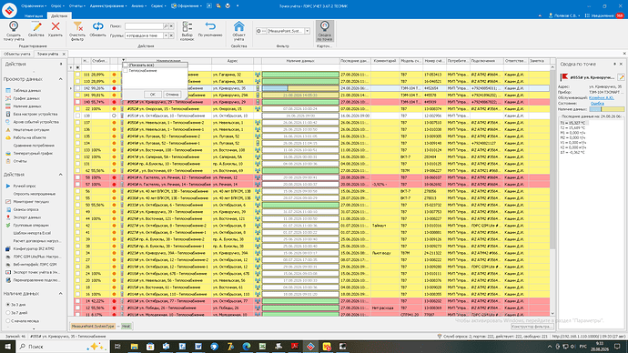Open the Appearance menu
Screen dimensions: 628x353
(x=187, y=6)
